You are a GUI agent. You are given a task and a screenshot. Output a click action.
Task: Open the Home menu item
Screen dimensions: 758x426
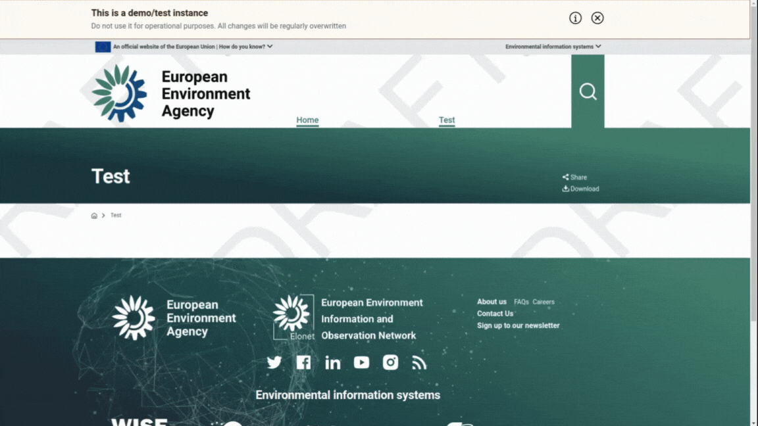307,120
